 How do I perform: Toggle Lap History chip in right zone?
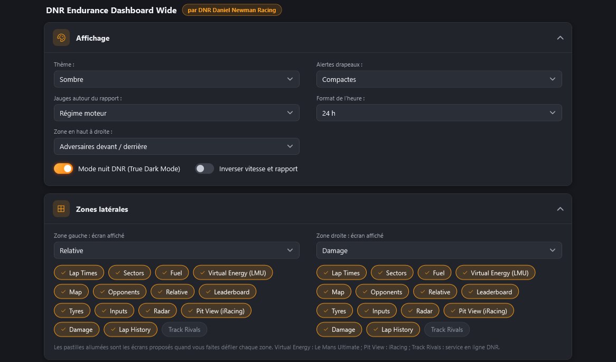393,329
